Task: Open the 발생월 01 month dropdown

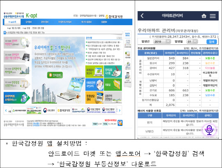Action: (192, 42)
